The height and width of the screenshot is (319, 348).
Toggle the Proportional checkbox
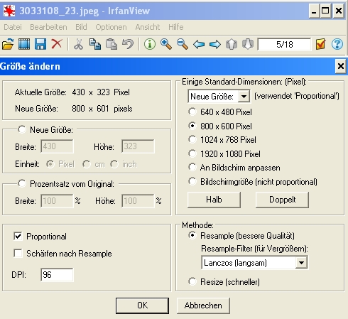[18, 237]
